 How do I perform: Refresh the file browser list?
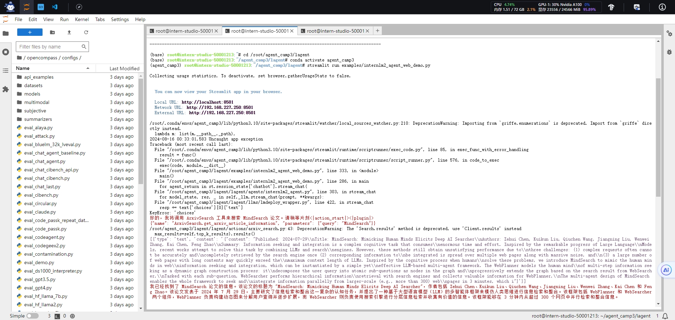(86, 32)
